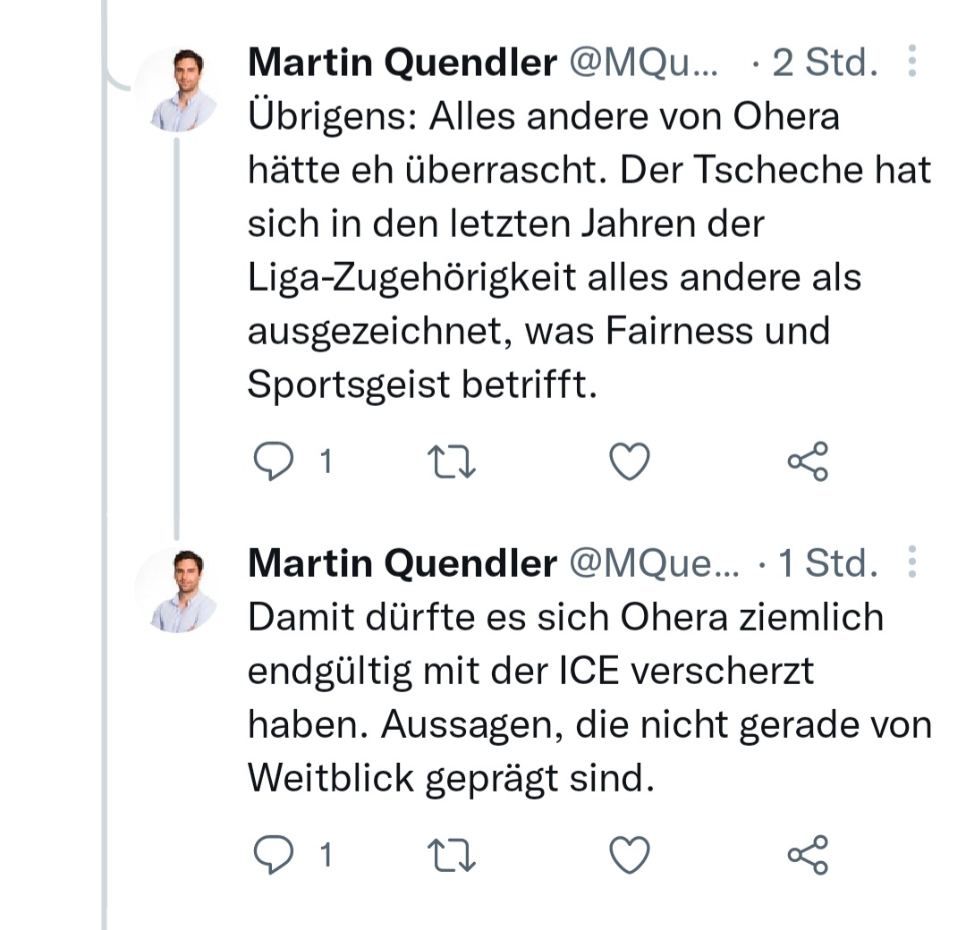Share the first tweet about Ohera
The image size is (966, 930).
[808, 461]
